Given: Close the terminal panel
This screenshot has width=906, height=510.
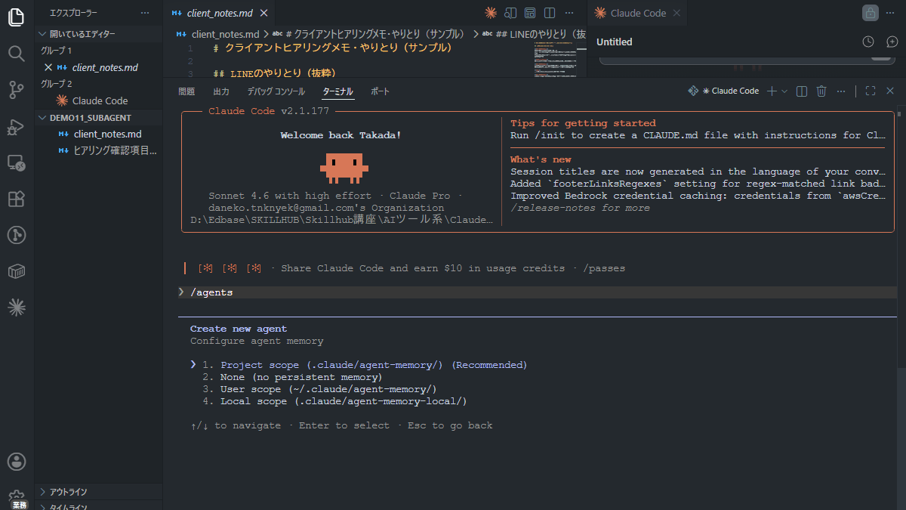Looking at the screenshot, I should click(x=890, y=91).
